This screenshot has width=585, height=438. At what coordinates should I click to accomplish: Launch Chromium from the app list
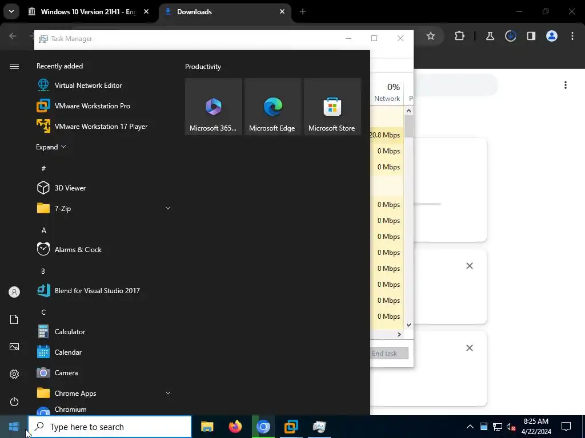tap(62, 409)
